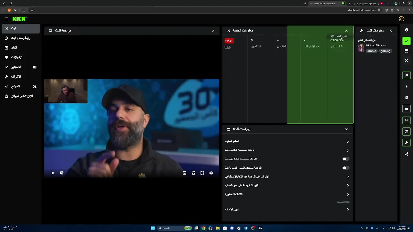Click bookmark star in browser address bar
Screen dimensions: 413x232
pyautogui.click(x=32, y=10)
